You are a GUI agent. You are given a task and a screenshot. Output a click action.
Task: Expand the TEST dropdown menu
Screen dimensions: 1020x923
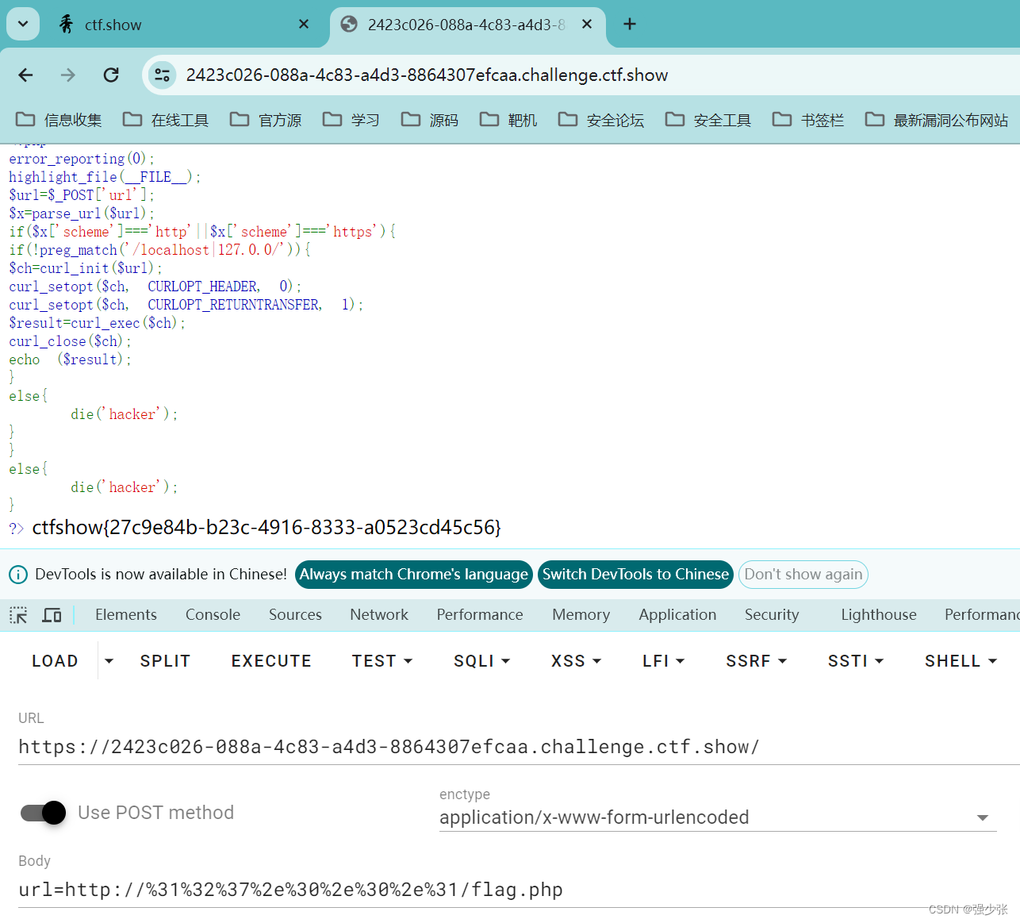382,661
